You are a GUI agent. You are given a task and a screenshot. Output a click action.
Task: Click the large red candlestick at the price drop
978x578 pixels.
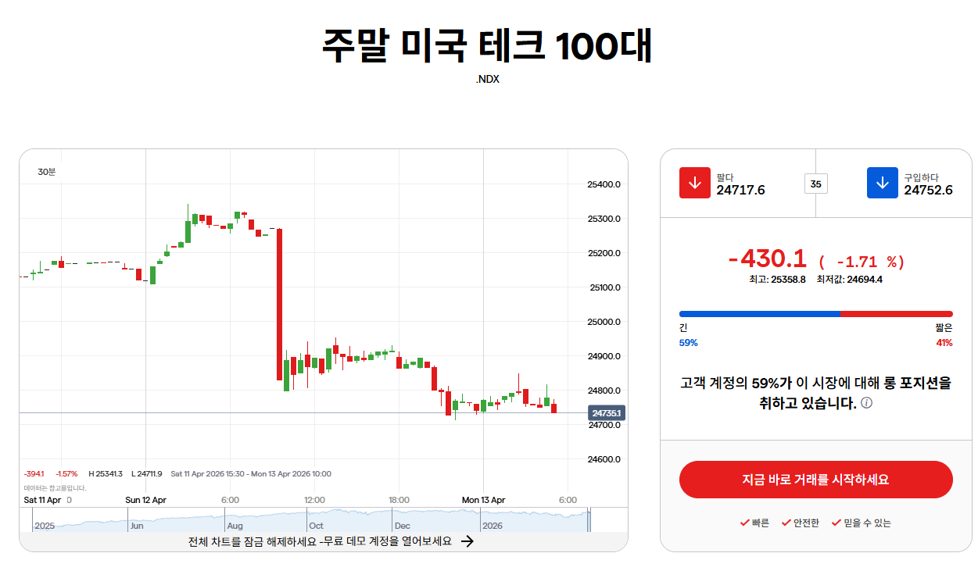point(279,305)
